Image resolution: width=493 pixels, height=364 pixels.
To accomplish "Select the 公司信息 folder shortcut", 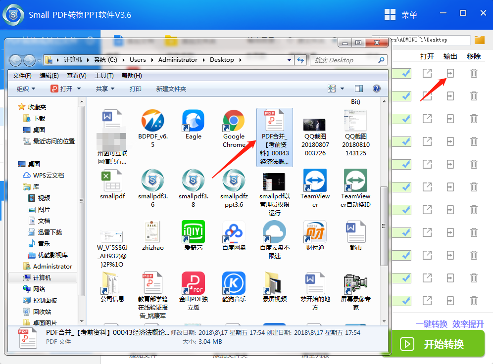I will click(x=112, y=287).
